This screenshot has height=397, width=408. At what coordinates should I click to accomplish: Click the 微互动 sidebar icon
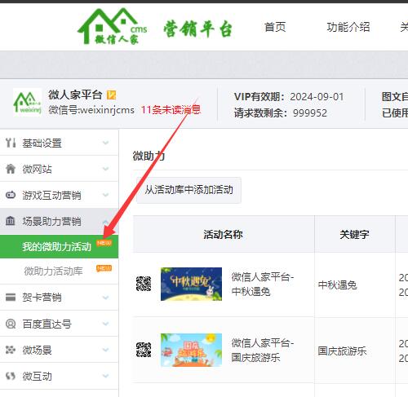click(11, 376)
